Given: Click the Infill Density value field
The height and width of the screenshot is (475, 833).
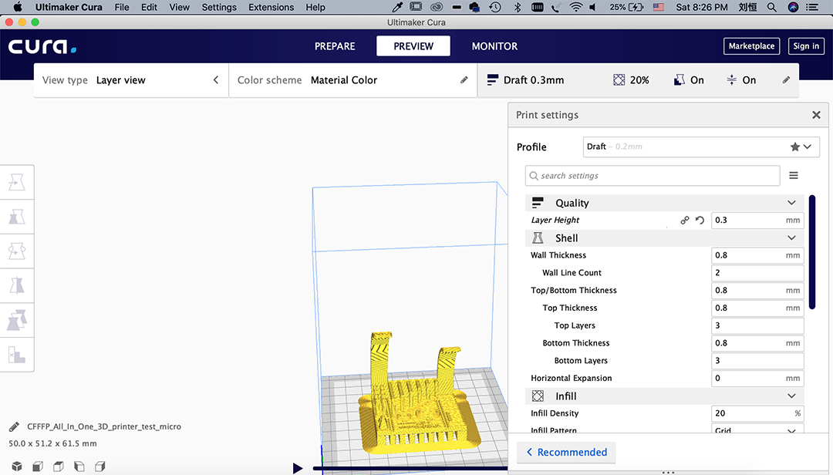Looking at the screenshot, I should pyautogui.click(x=757, y=413).
